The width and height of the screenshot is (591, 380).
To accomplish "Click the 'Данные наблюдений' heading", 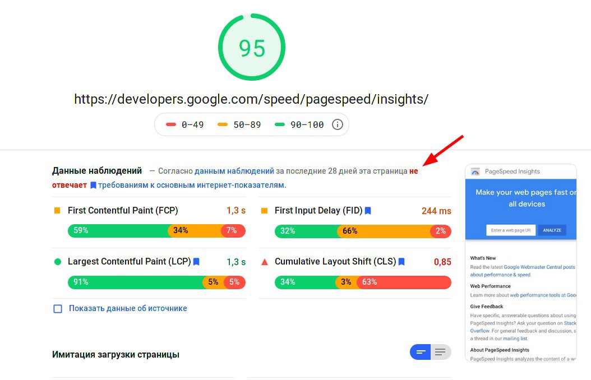I will coord(97,171).
